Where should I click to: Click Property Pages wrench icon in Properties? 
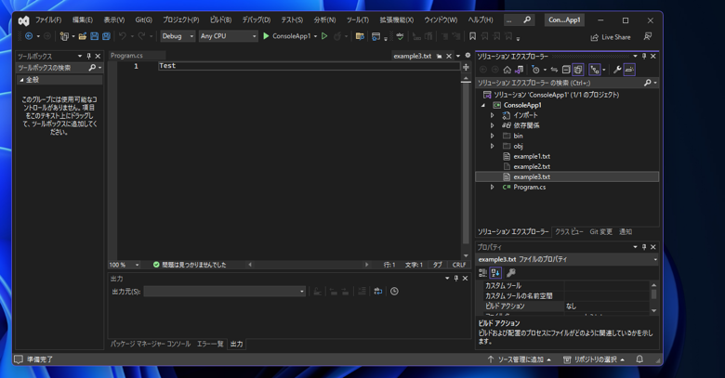coord(511,273)
